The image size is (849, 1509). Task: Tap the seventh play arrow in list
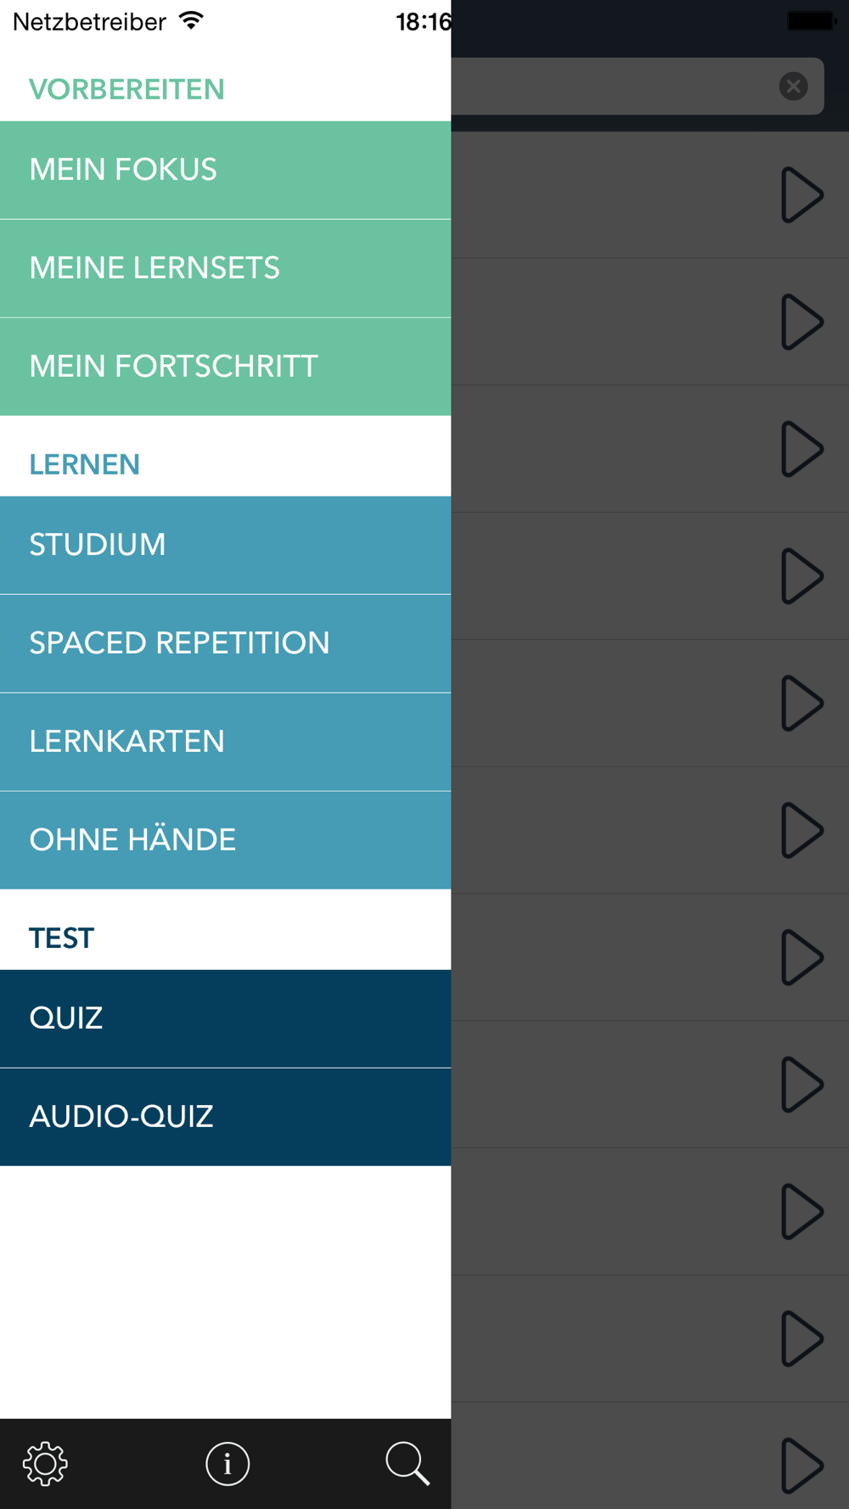(x=801, y=957)
